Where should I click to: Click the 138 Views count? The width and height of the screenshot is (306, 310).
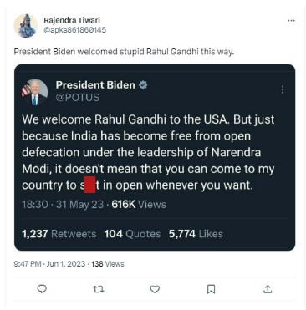click(x=108, y=264)
